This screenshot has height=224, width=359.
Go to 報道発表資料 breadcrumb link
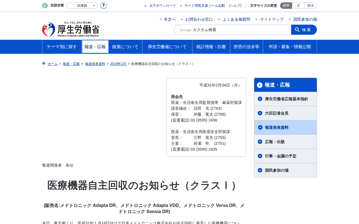pyautogui.click(x=95, y=64)
